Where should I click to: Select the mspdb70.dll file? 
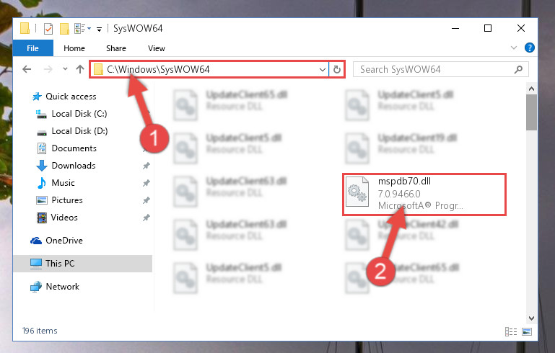[x=424, y=194]
